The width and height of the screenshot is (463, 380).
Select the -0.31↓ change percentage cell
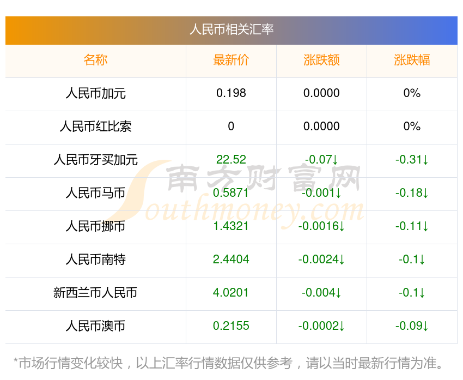point(412,160)
